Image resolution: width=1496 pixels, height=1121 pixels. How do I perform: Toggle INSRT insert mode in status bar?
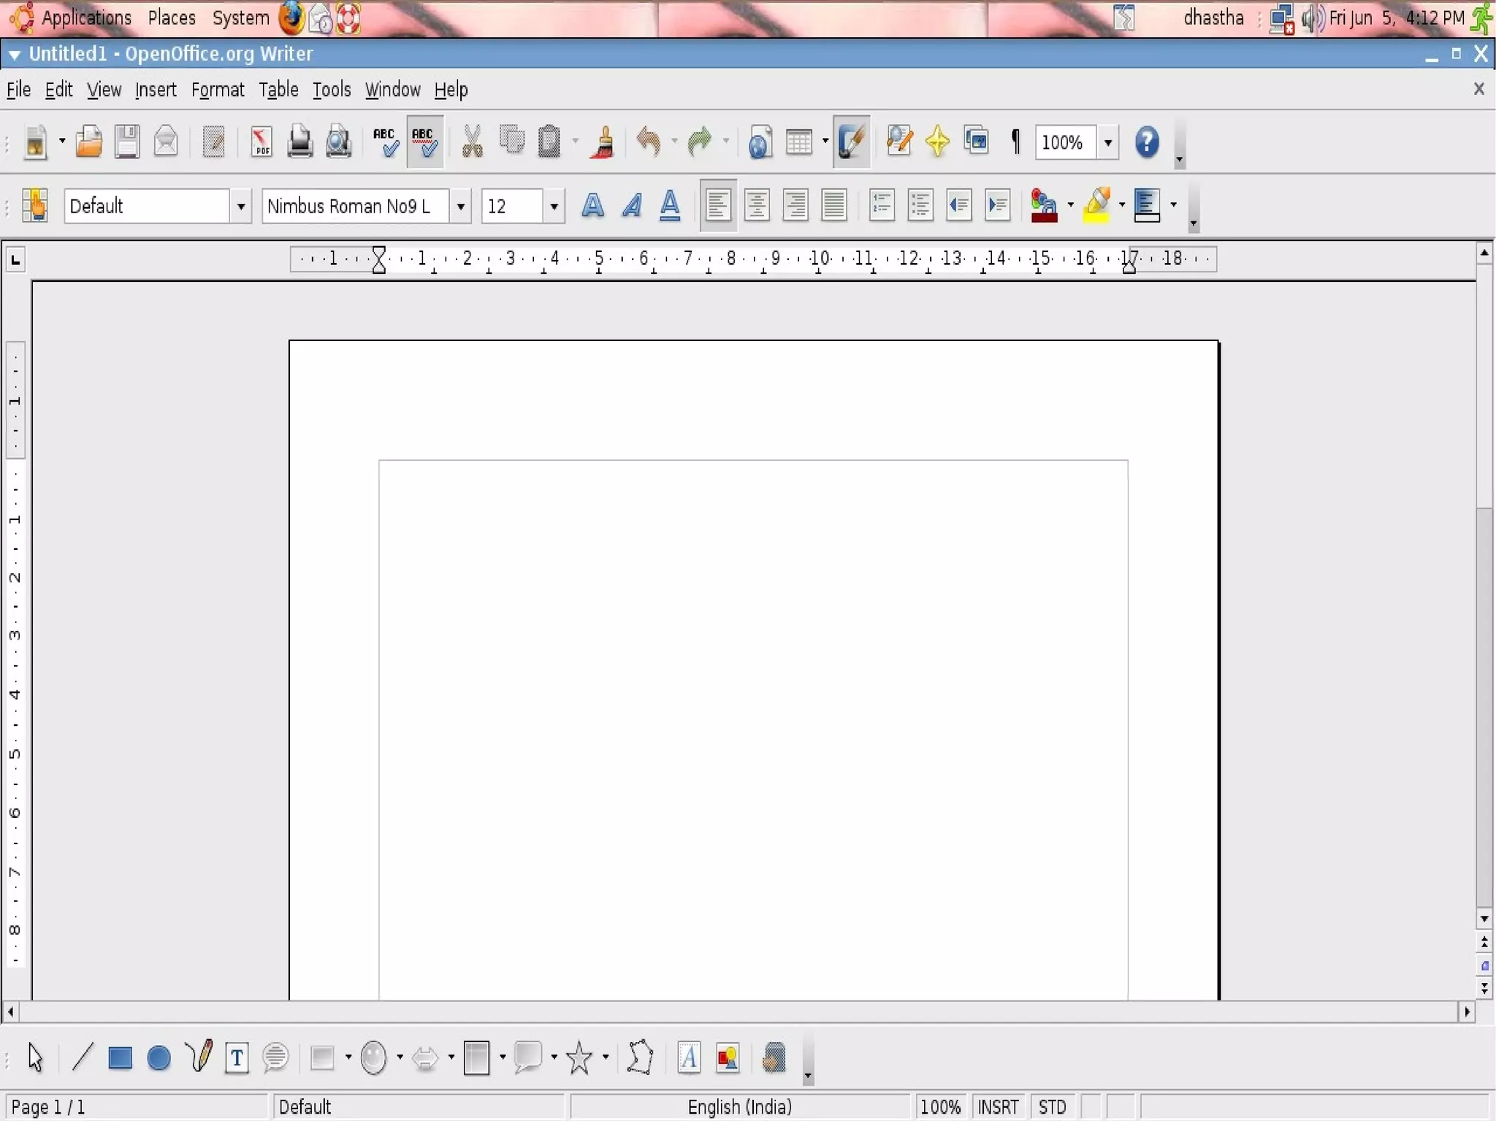(x=998, y=1107)
